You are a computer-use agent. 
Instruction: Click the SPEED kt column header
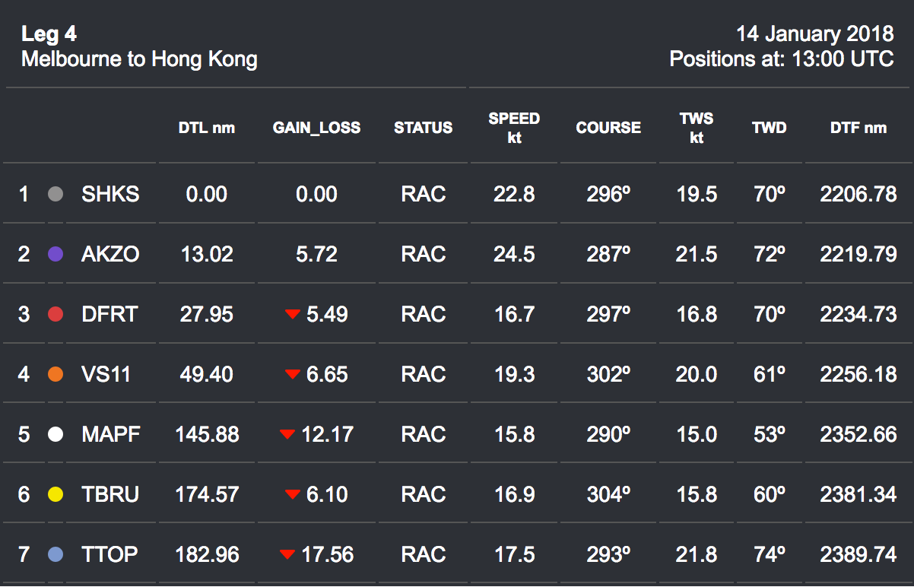click(514, 128)
